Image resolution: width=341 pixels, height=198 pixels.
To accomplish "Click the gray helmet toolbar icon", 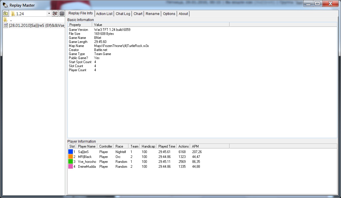I will coord(62,14).
